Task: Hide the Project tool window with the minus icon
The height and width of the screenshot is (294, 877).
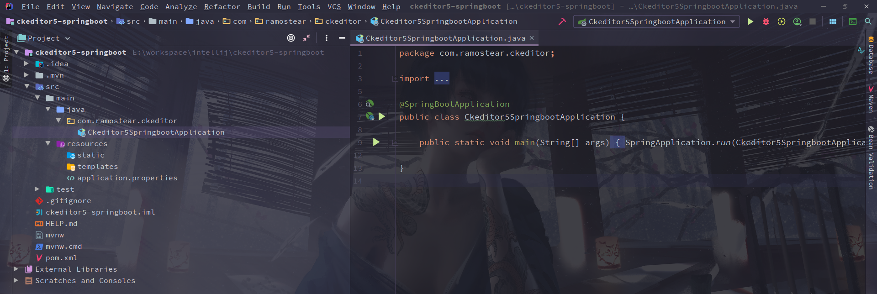Action: click(342, 38)
